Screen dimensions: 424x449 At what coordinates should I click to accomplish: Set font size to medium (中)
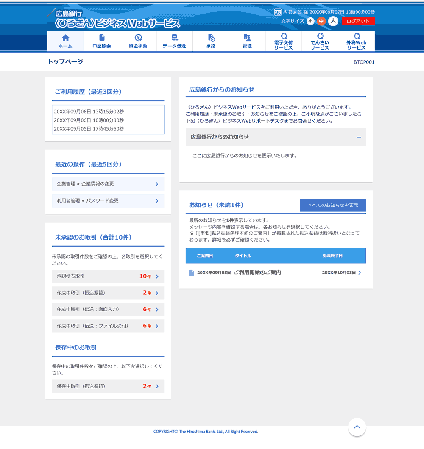(321, 21)
